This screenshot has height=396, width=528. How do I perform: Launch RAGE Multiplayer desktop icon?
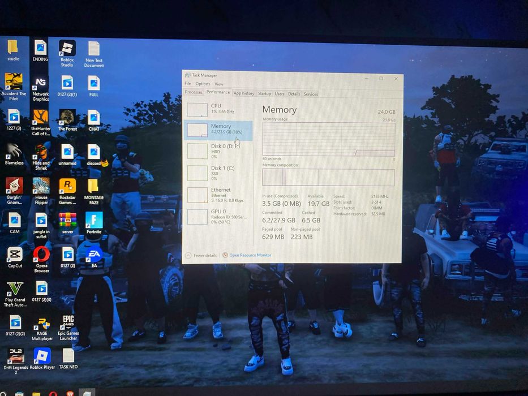(42, 329)
